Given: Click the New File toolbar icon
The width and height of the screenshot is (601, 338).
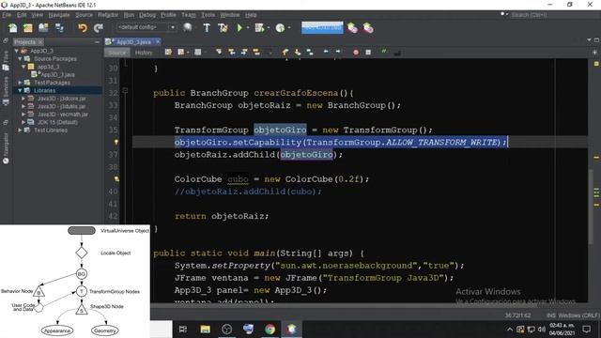Looking at the screenshot, I should point(12,28).
